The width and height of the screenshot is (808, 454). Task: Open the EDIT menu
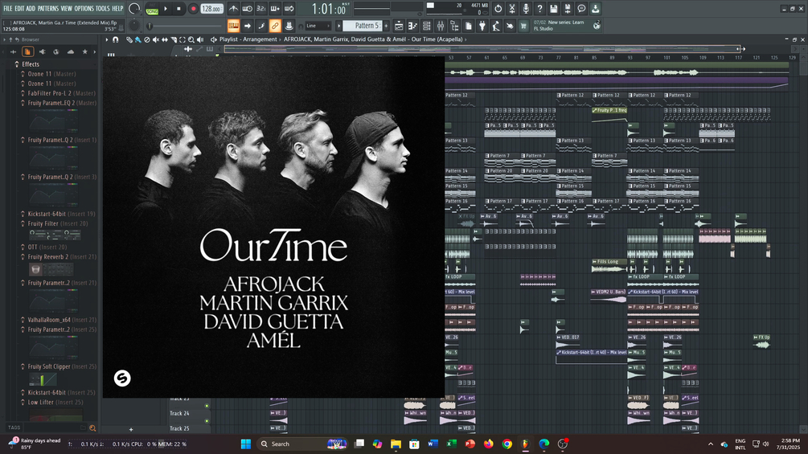coord(19,9)
